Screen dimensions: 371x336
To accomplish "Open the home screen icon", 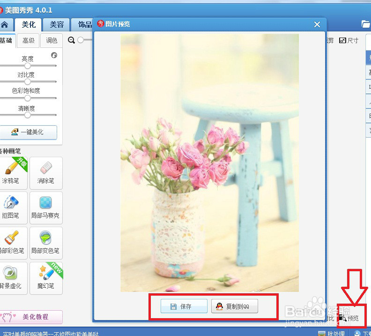I will [x=5, y=25].
